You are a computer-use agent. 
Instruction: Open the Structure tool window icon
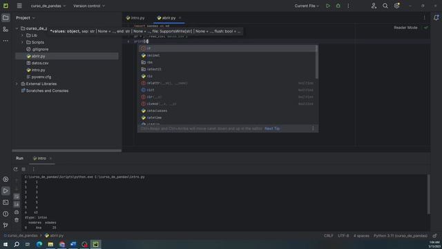click(6, 29)
